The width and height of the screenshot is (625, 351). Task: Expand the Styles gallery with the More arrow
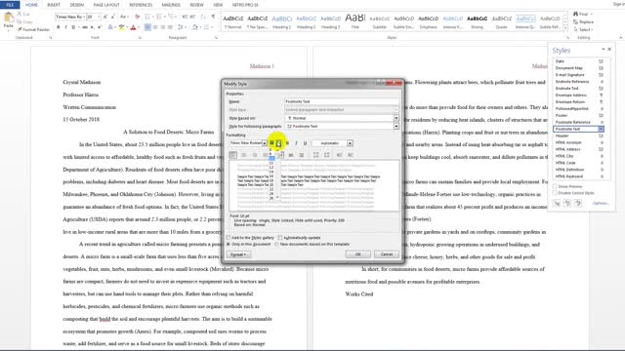pos(565,28)
